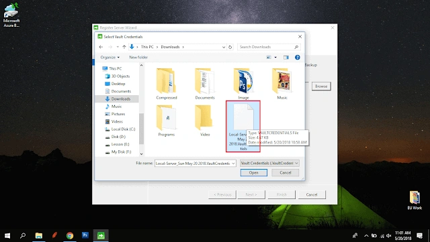Click the taskbar clock showing 11:01 AM
Screen dimensions: 430x242
402,235
